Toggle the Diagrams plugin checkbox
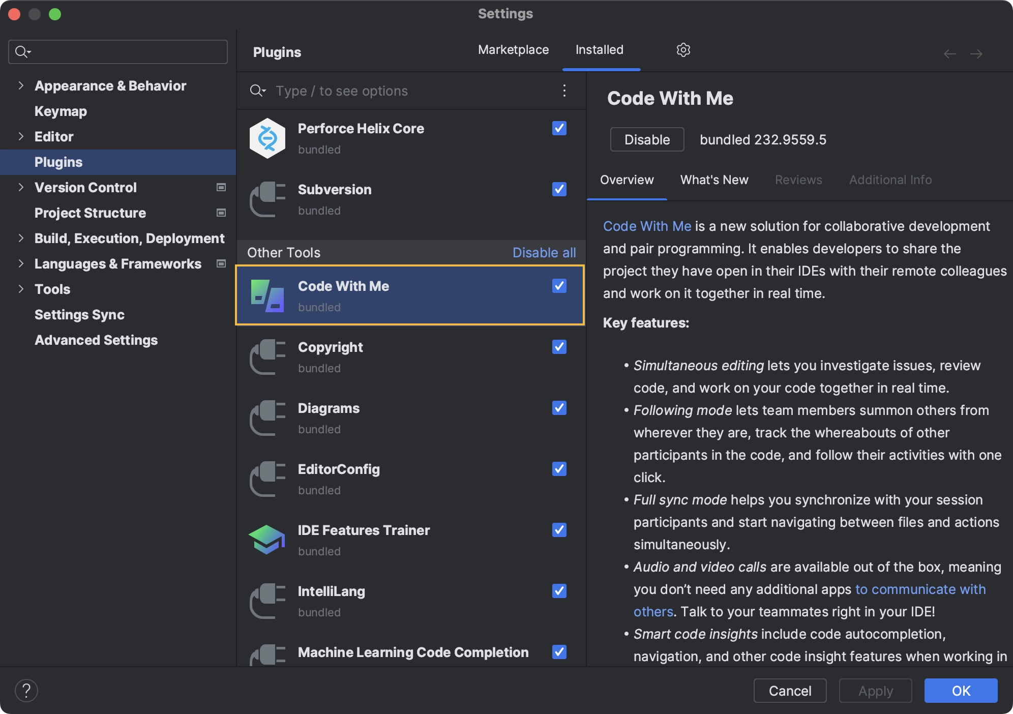The height and width of the screenshot is (714, 1013). [559, 408]
